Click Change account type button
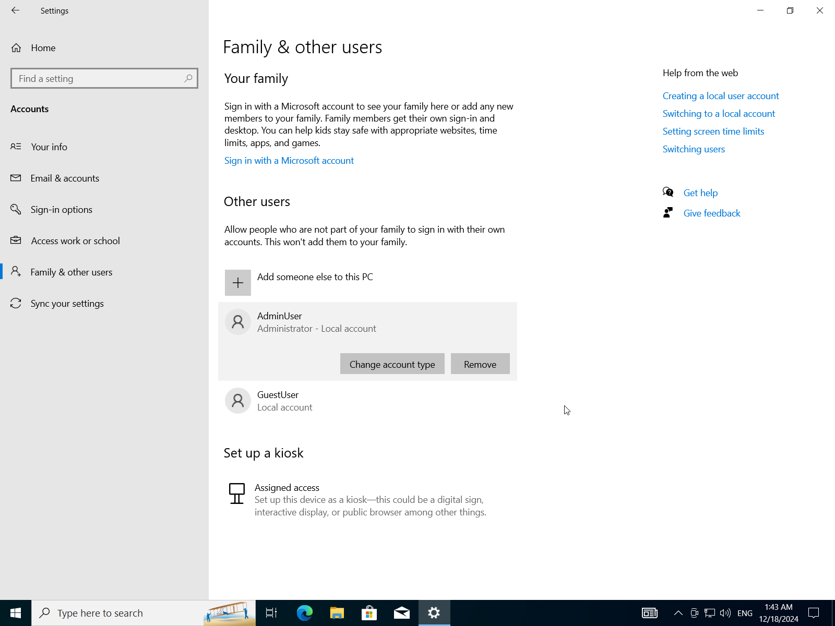This screenshot has width=835, height=626. tap(392, 364)
